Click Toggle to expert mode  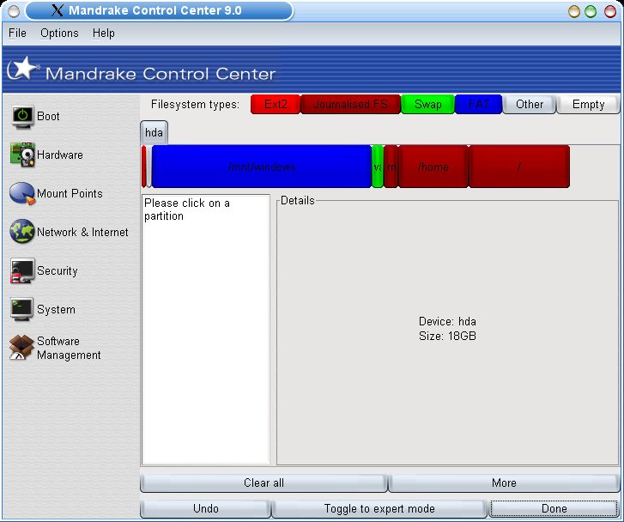[379, 508]
